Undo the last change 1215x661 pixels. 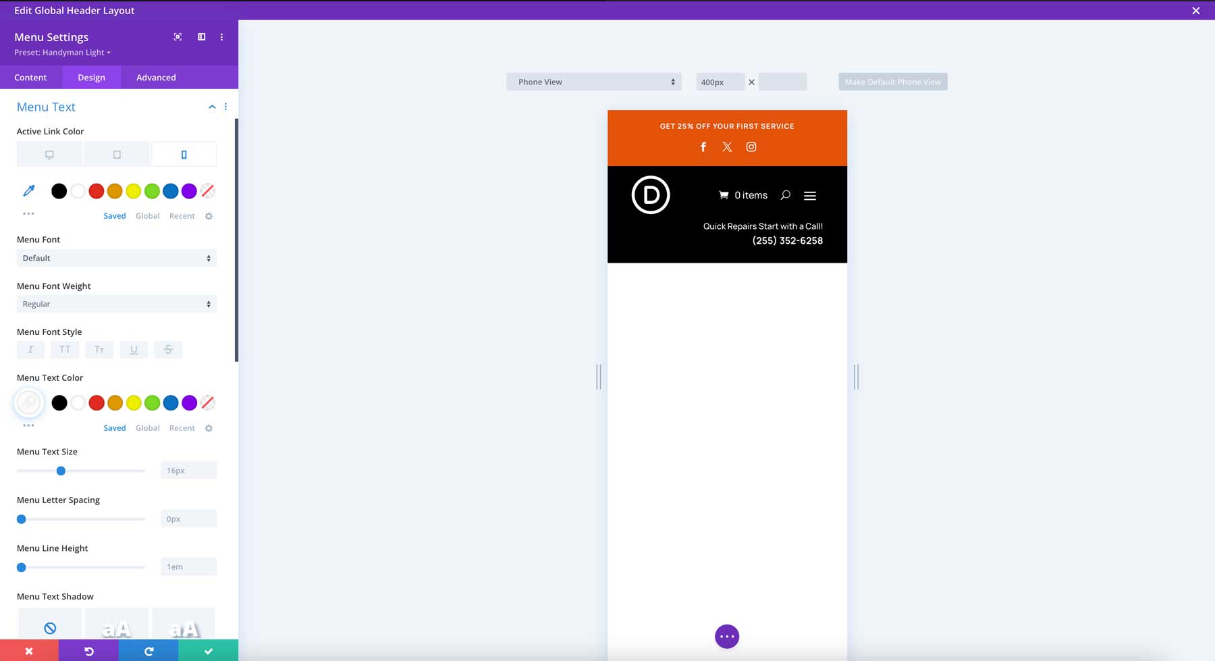(88, 650)
